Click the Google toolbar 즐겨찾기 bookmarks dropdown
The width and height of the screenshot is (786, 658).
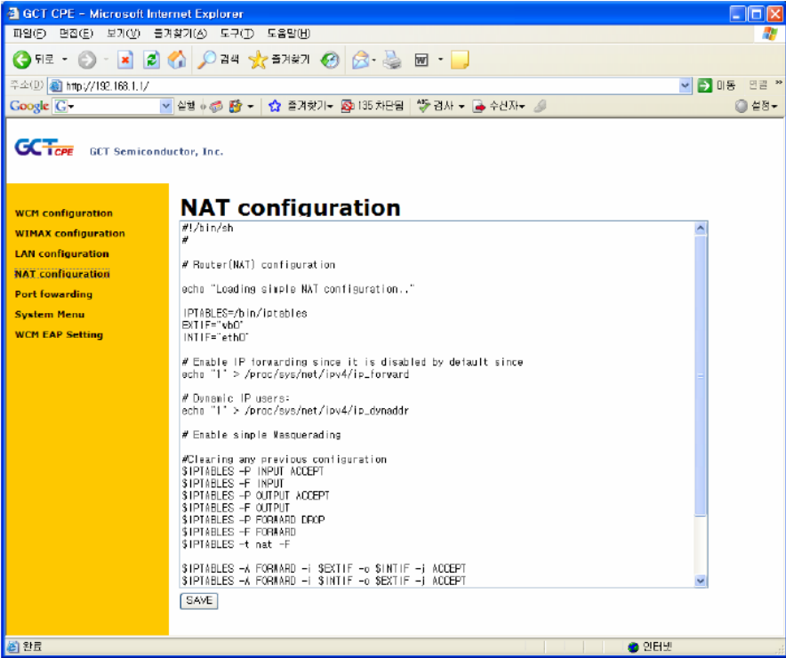(x=309, y=106)
